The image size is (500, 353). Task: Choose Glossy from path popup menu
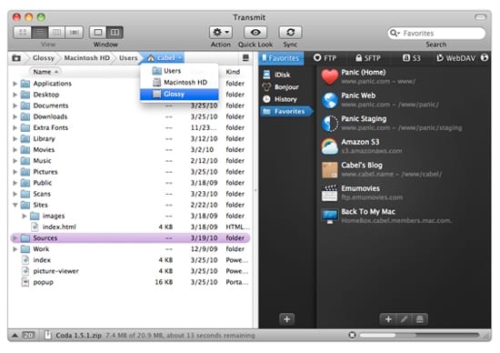pyautogui.click(x=179, y=94)
